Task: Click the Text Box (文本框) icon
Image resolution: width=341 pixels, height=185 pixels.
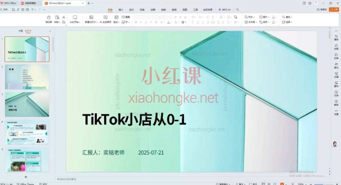Action: (246, 22)
